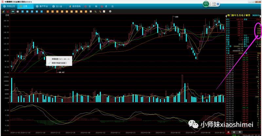
Task: Select the third icon tab below the tick list
Action: tap(240, 132)
